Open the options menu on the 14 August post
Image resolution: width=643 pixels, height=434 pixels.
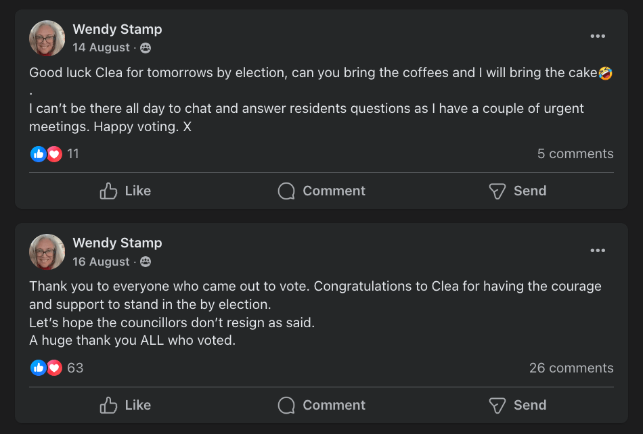598,37
